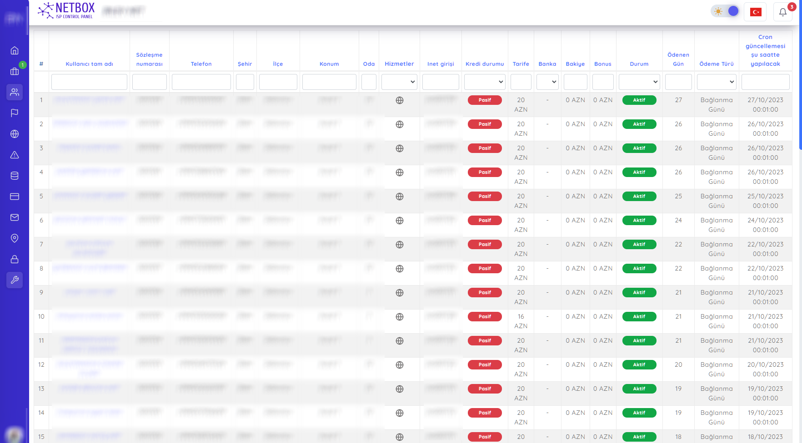
Task: Open the warning triangle sidebar icon
Action: coord(15,155)
